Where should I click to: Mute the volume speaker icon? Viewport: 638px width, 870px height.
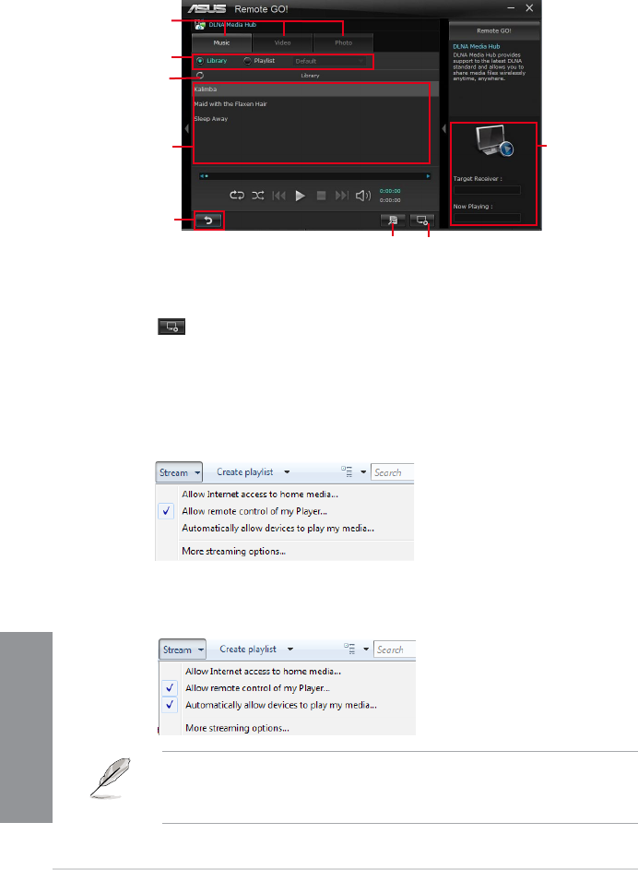[x=363, y=196]
